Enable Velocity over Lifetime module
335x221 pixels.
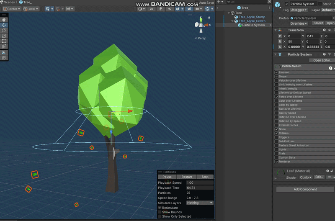pyautogui.click(x=276, y=80)
